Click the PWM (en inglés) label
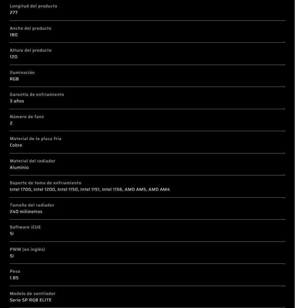 click(x=27, y=249)
